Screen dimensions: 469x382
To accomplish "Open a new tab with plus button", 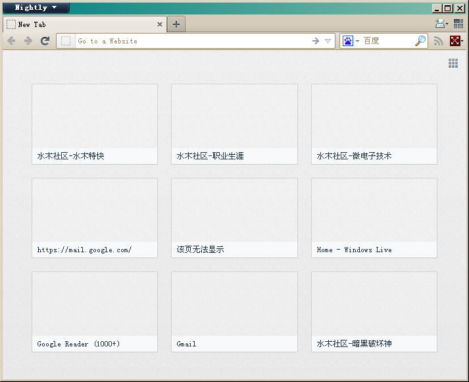I will coord(176,24).
